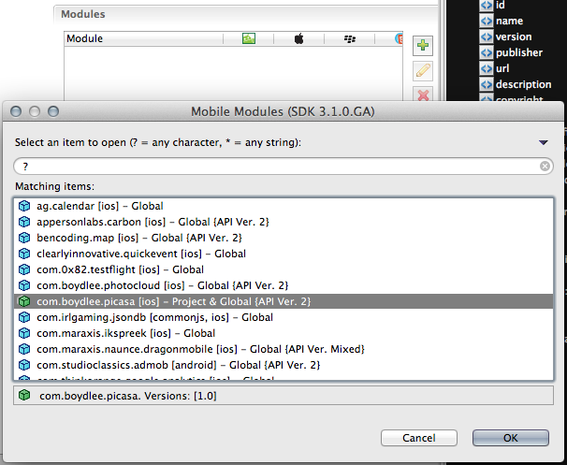The width and height of the screenshot is (567, 465).
Task: Click the BlackBerry column header icon
Action: [350, 38]
